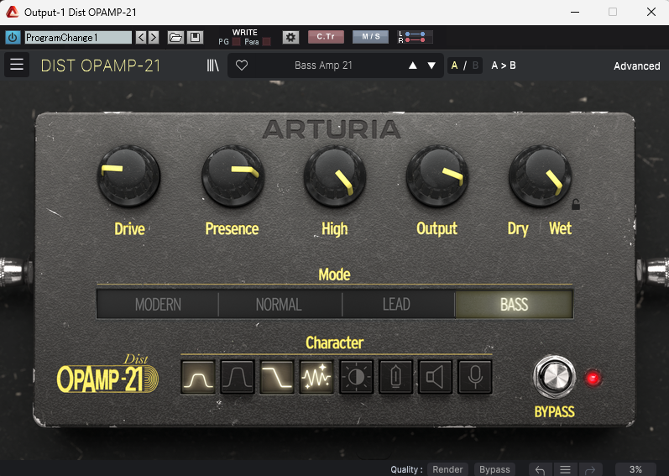Go to next host program with right arrow
This screenshot has height=476, width=669.
click(154, 38)
